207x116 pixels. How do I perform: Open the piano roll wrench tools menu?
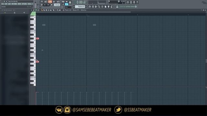[34, 10]
